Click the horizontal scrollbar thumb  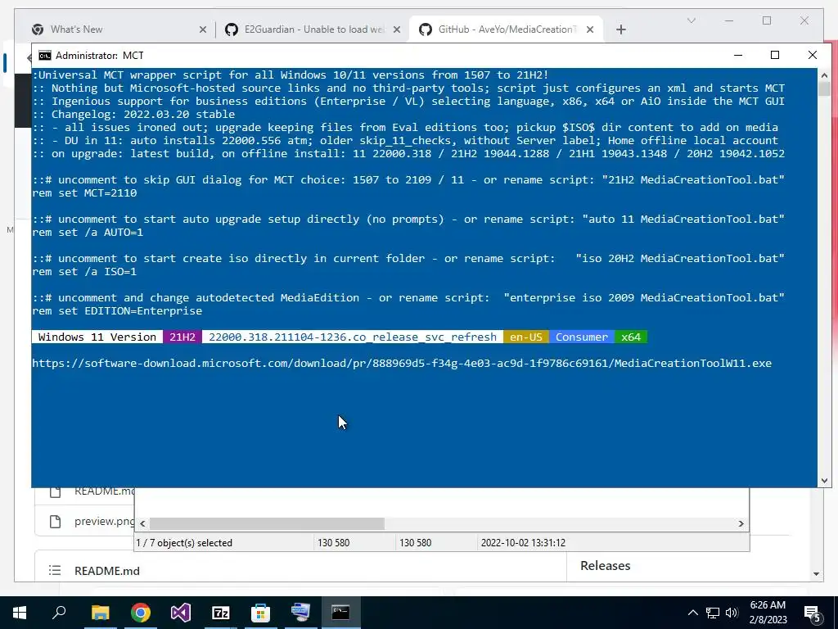(267, 523)
